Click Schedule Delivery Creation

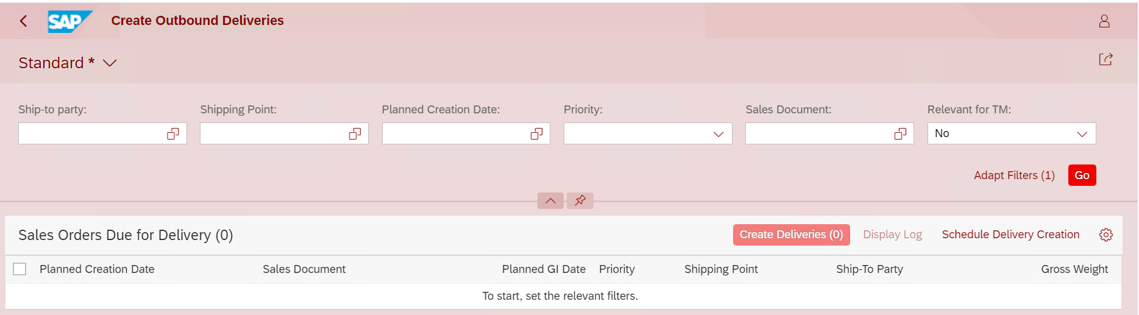[1010, 235]
